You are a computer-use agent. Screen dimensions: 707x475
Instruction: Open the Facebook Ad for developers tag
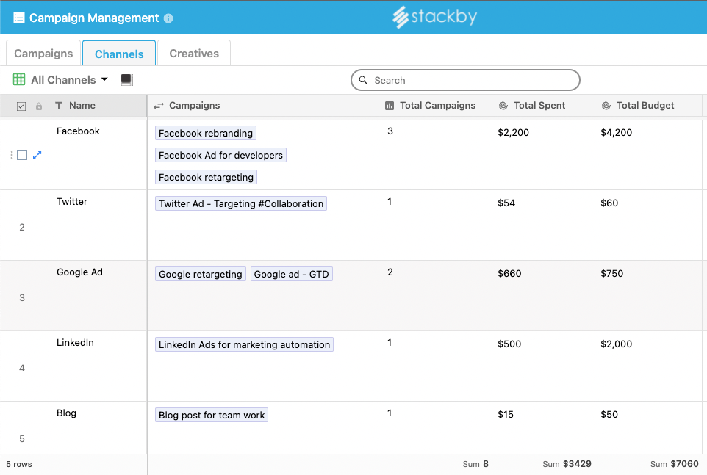point(220,156)
